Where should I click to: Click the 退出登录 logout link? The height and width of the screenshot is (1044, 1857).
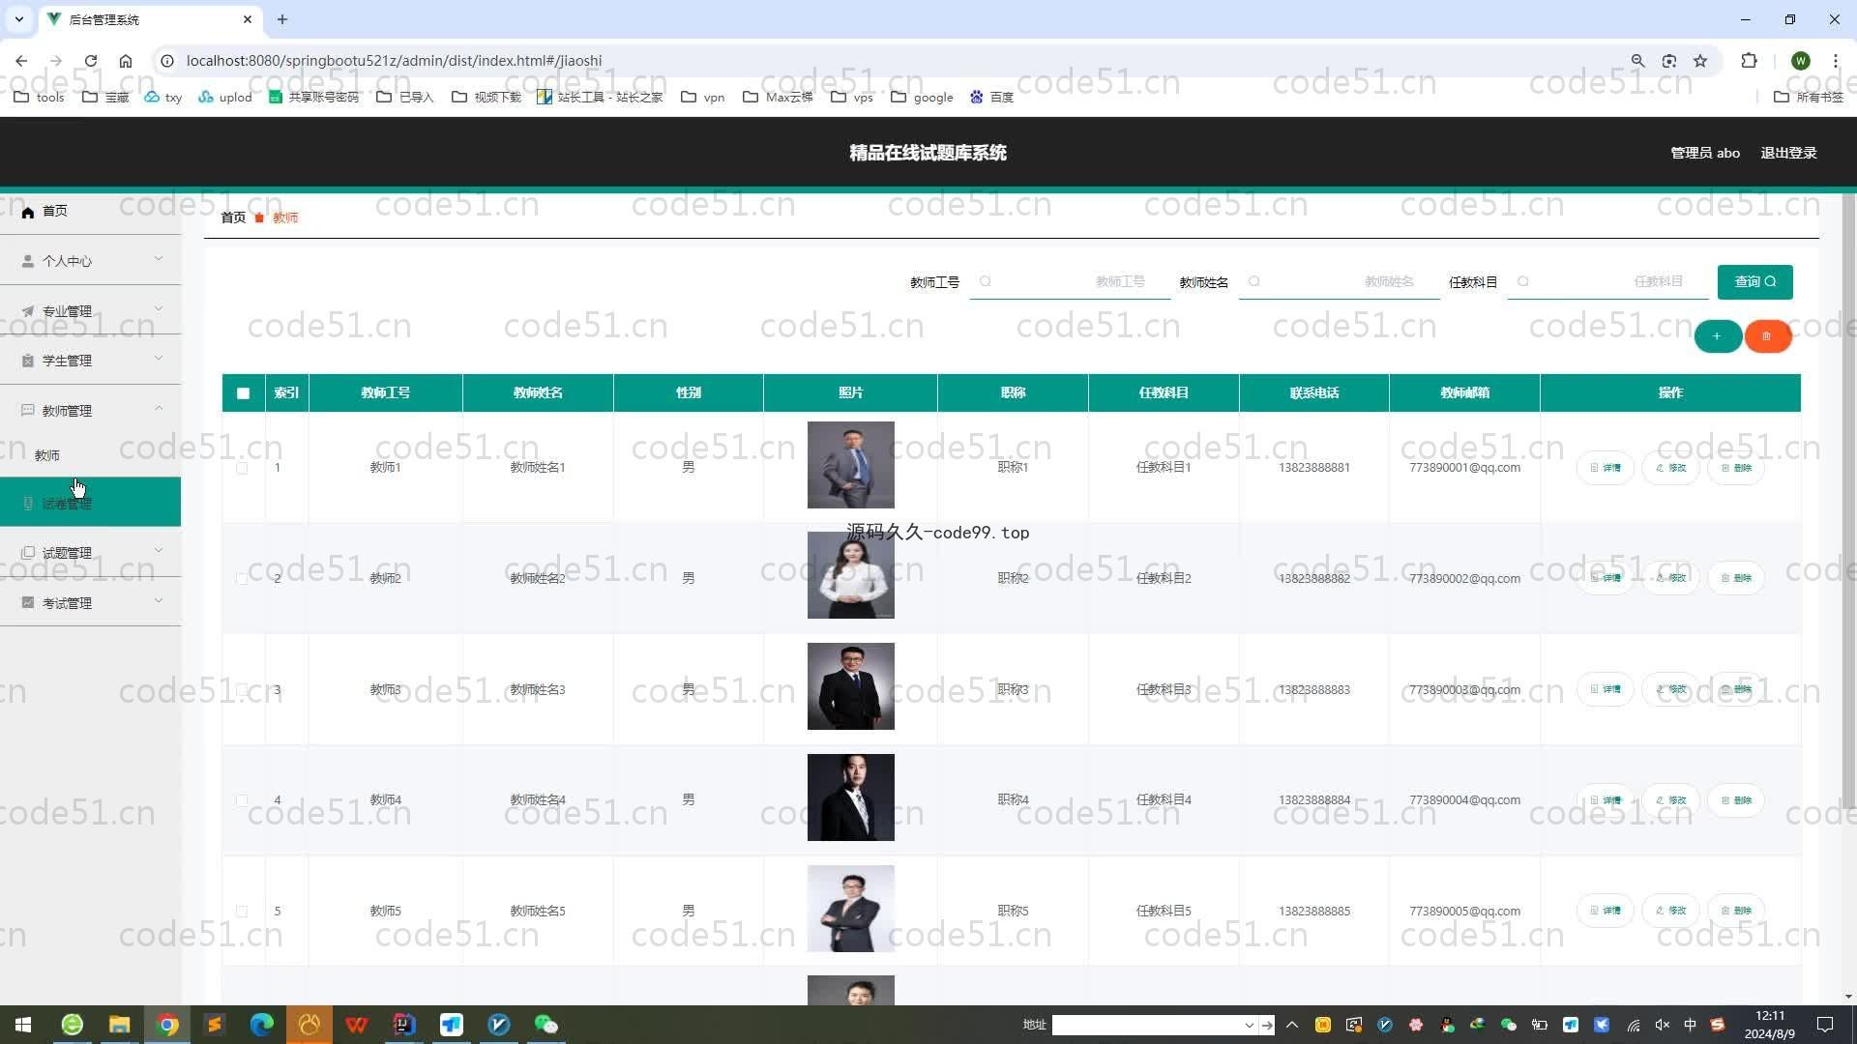pos(1788,153)
